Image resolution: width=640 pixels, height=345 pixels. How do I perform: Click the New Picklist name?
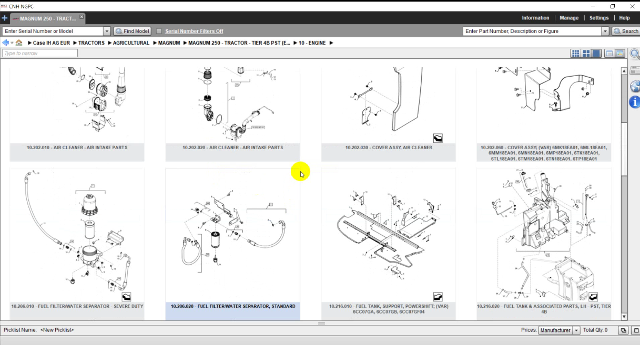click(57, 330)
